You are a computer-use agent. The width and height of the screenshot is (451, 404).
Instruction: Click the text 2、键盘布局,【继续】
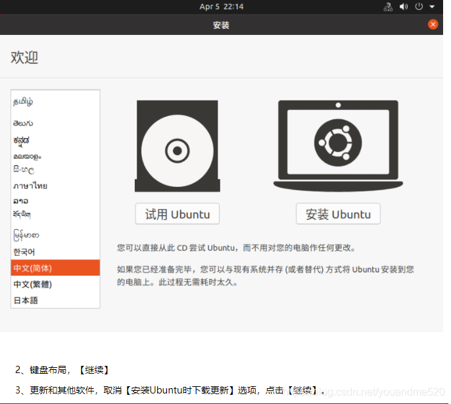[62, 370]
